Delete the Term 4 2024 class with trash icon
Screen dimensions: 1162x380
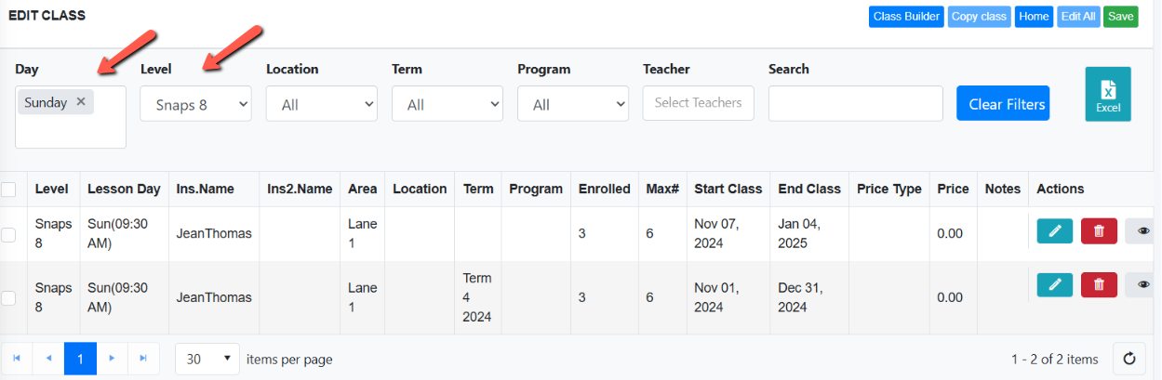click(x=1099, y=284)
